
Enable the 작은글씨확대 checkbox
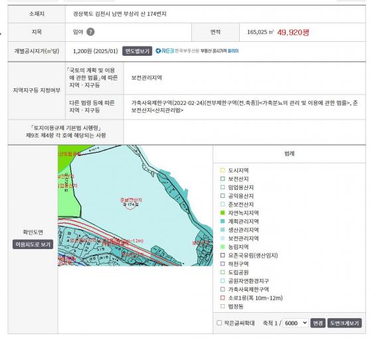[x=219, y=323]
